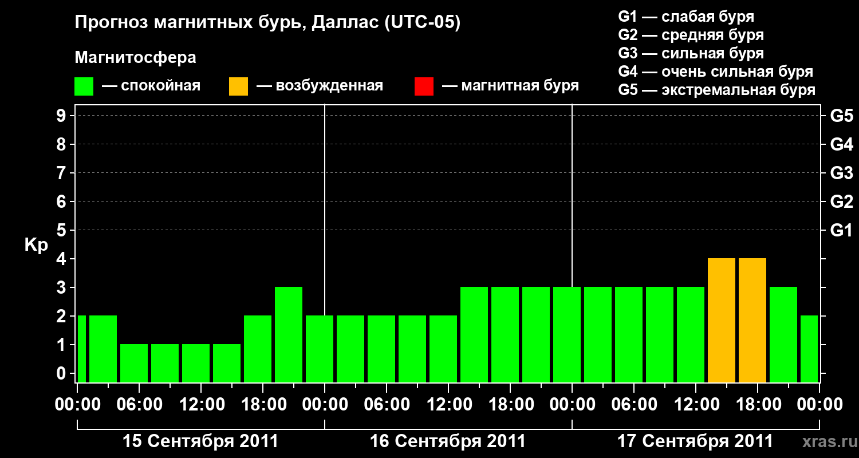Image resolution: width=859 pixels, height=458 pixels.
Task: Click the 'G4' right-axis label
Action: click(x=841, y=145)
